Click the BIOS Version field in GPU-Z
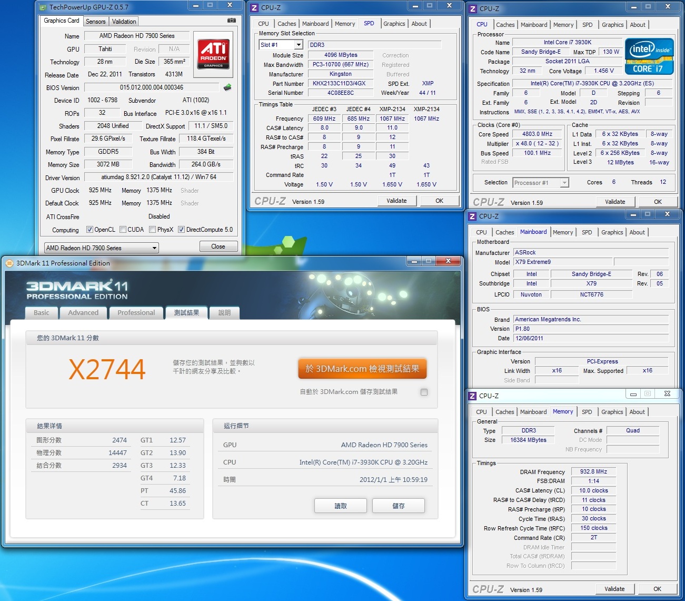This screenshot has width=685, height=601. [x=152, y=87]
